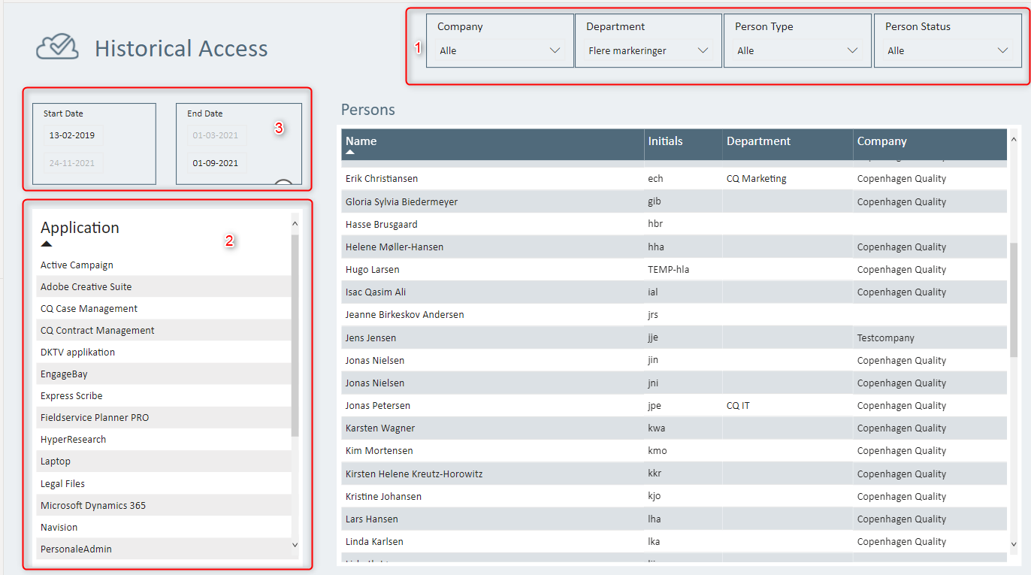Viewport: 1031px width, 575px height.
Task: Select Adobe Creative Suite in the Application list
Action: (86, 287)
